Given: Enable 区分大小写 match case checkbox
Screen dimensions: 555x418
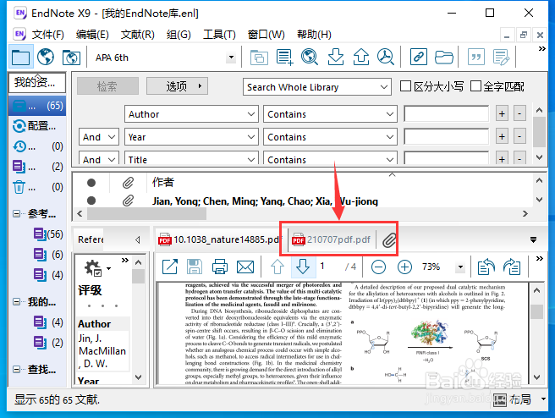Looking at the screenshot, I should coord(405,86).
